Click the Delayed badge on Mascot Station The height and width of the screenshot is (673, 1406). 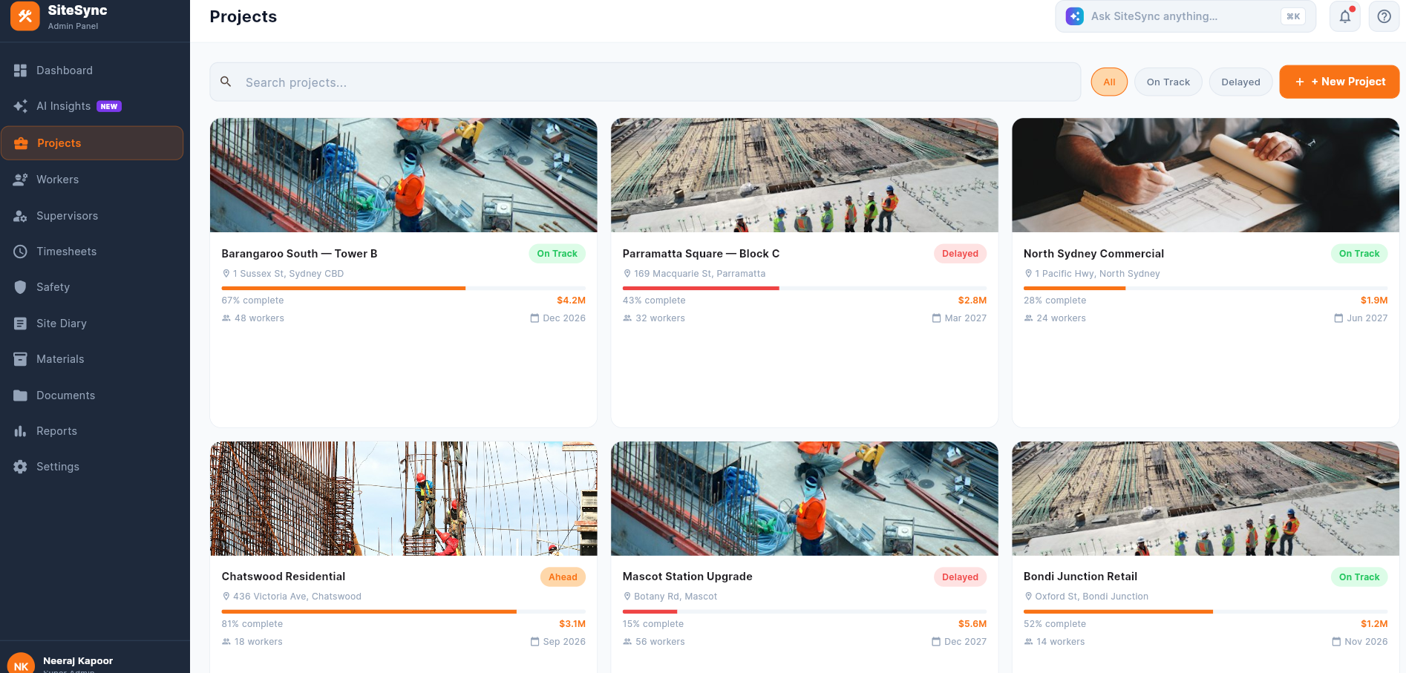pos(960,577)
